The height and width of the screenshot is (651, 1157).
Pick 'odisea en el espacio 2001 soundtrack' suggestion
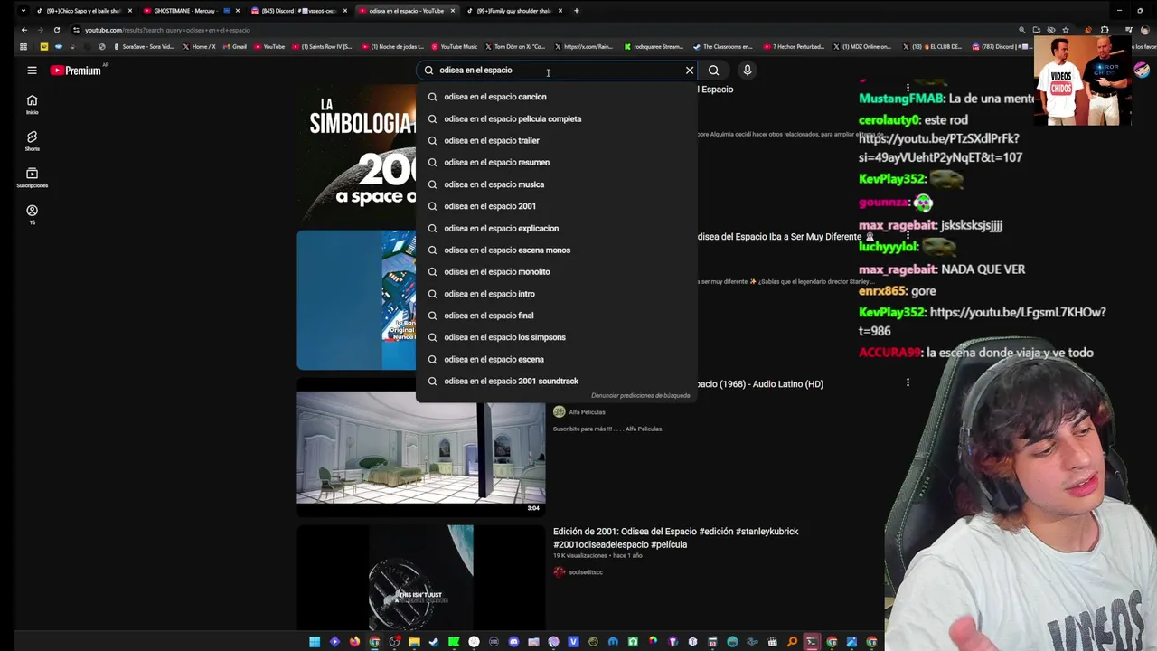pyautogui.click(x=557, y=381)
